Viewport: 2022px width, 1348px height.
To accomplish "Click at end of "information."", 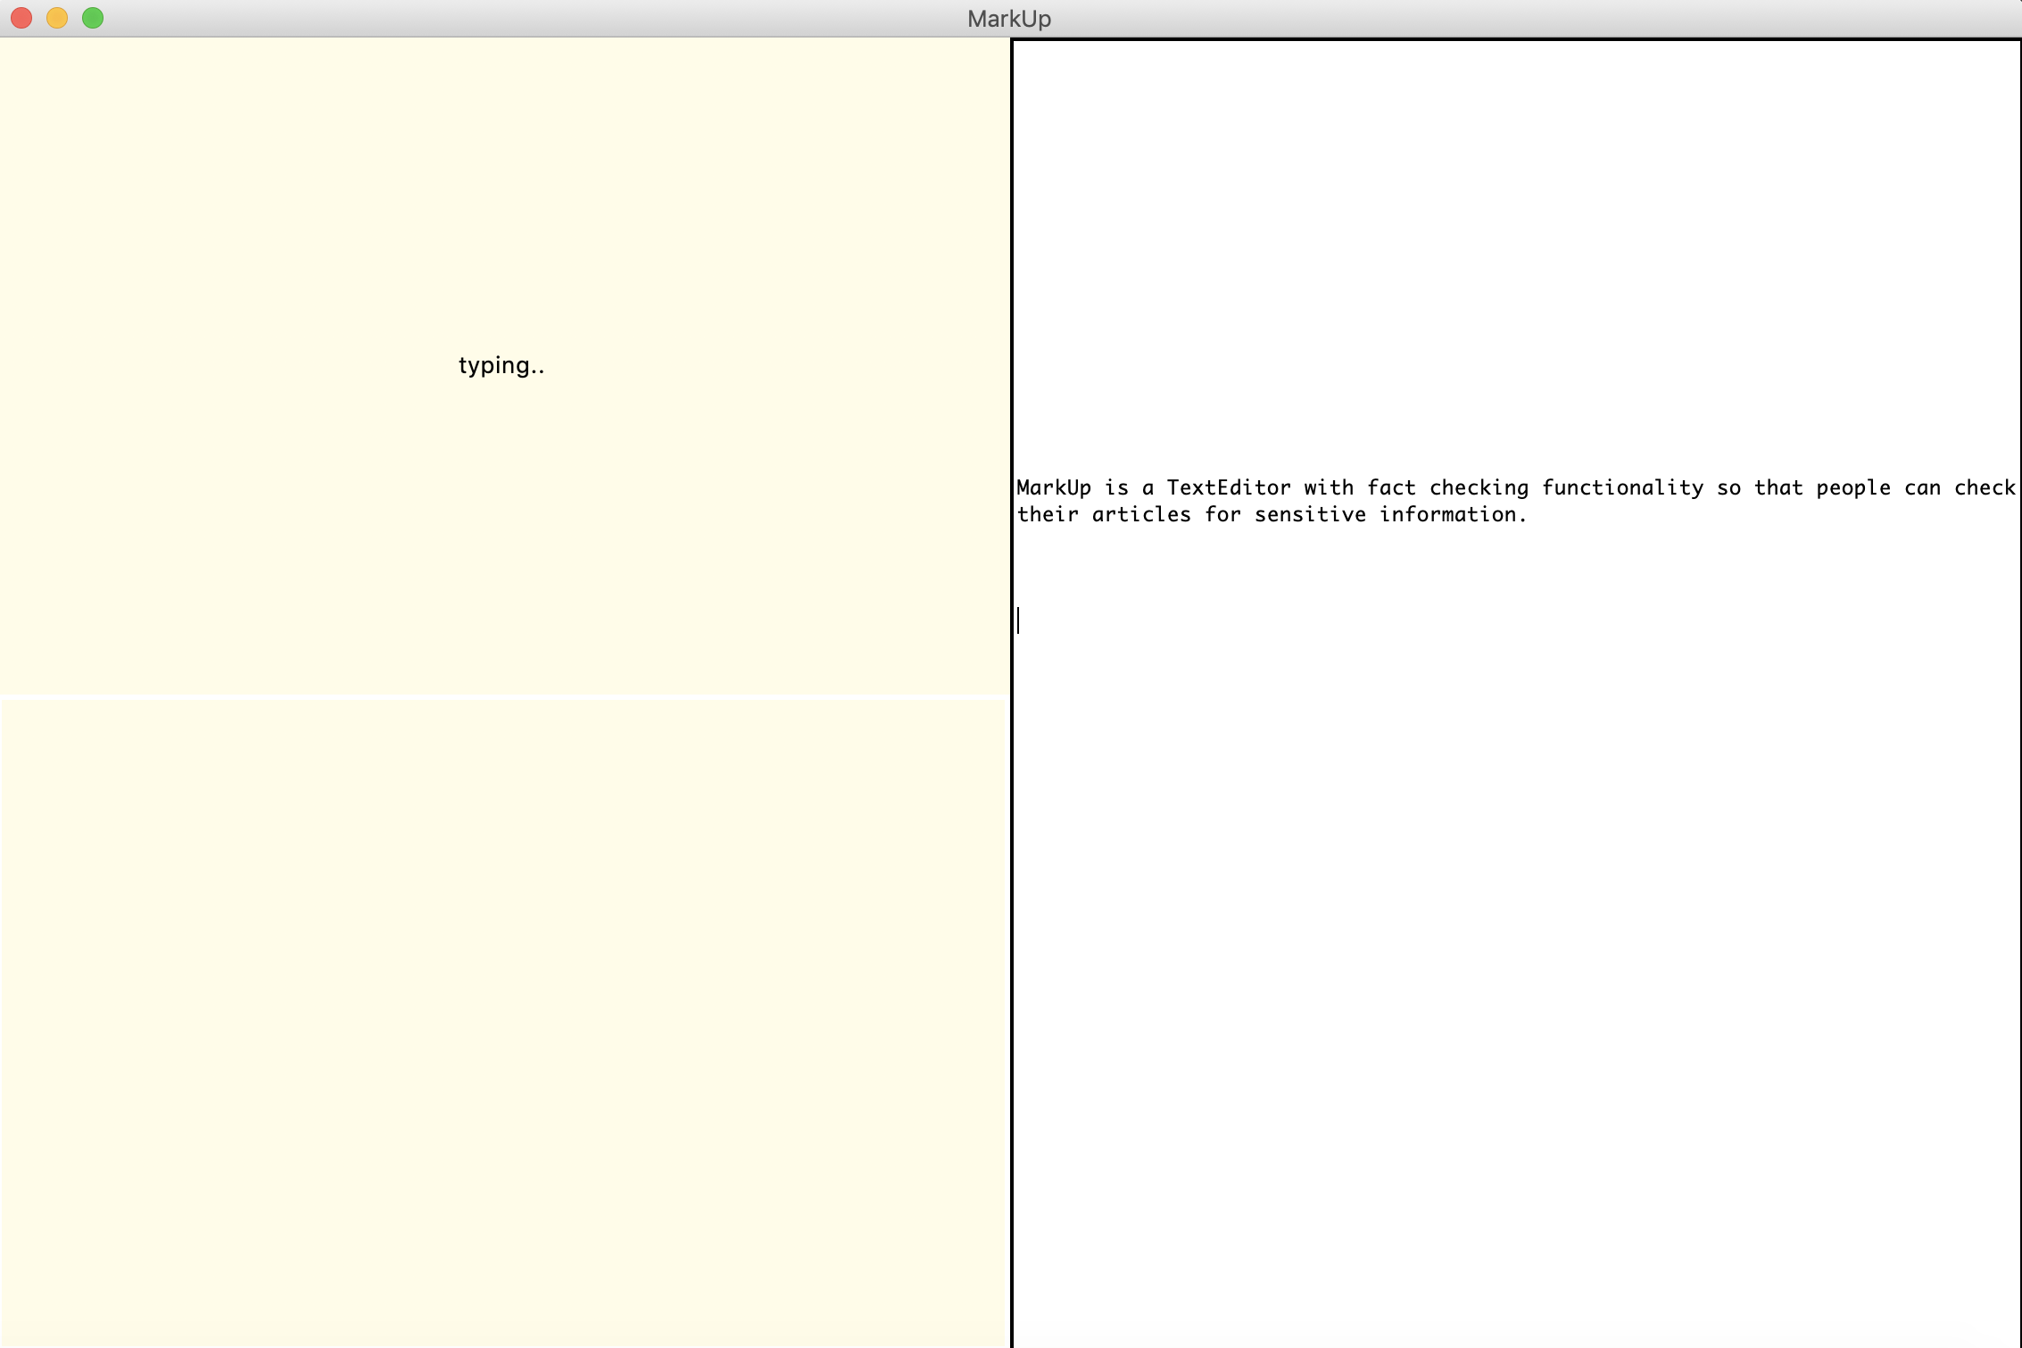I will pos(1529,514).
